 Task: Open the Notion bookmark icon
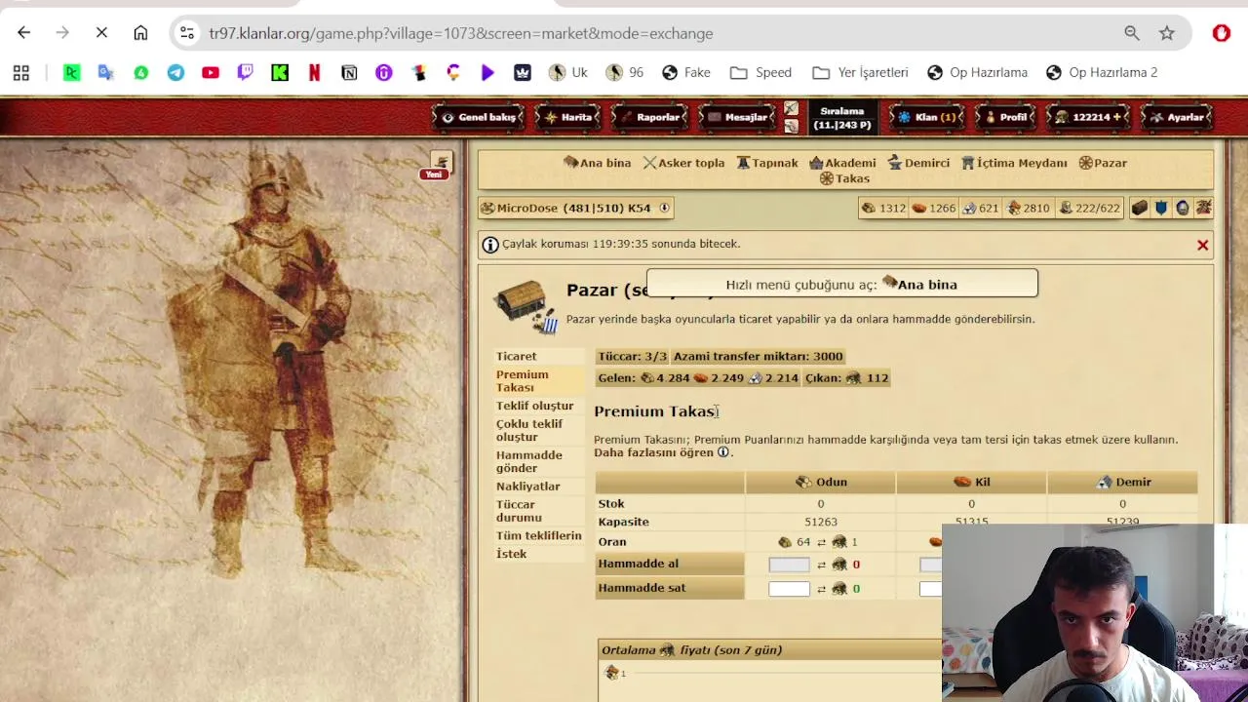349,72
